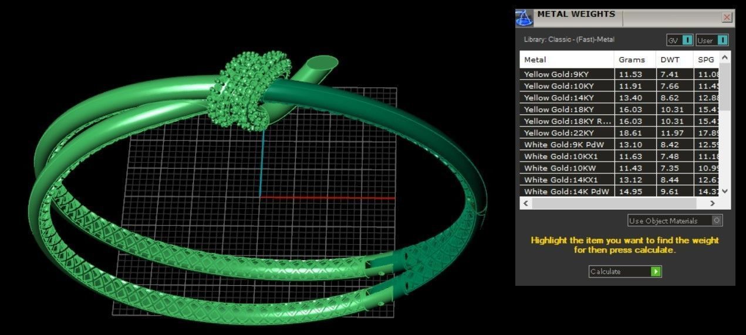
Task: Click the 8.62 DWT value
Action: (x=670, y=98)
